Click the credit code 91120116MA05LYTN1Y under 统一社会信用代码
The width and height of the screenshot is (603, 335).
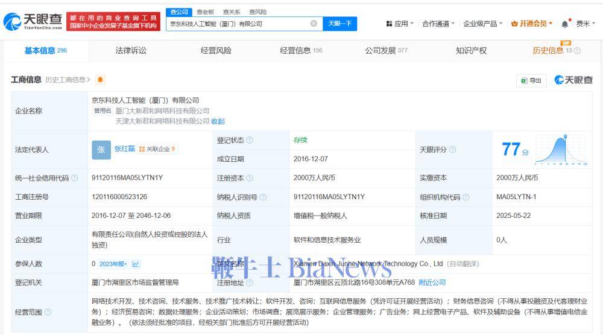(127, 178)
